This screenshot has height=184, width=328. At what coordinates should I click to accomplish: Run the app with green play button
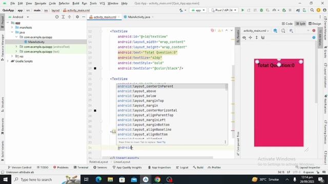tap(242, 10)
